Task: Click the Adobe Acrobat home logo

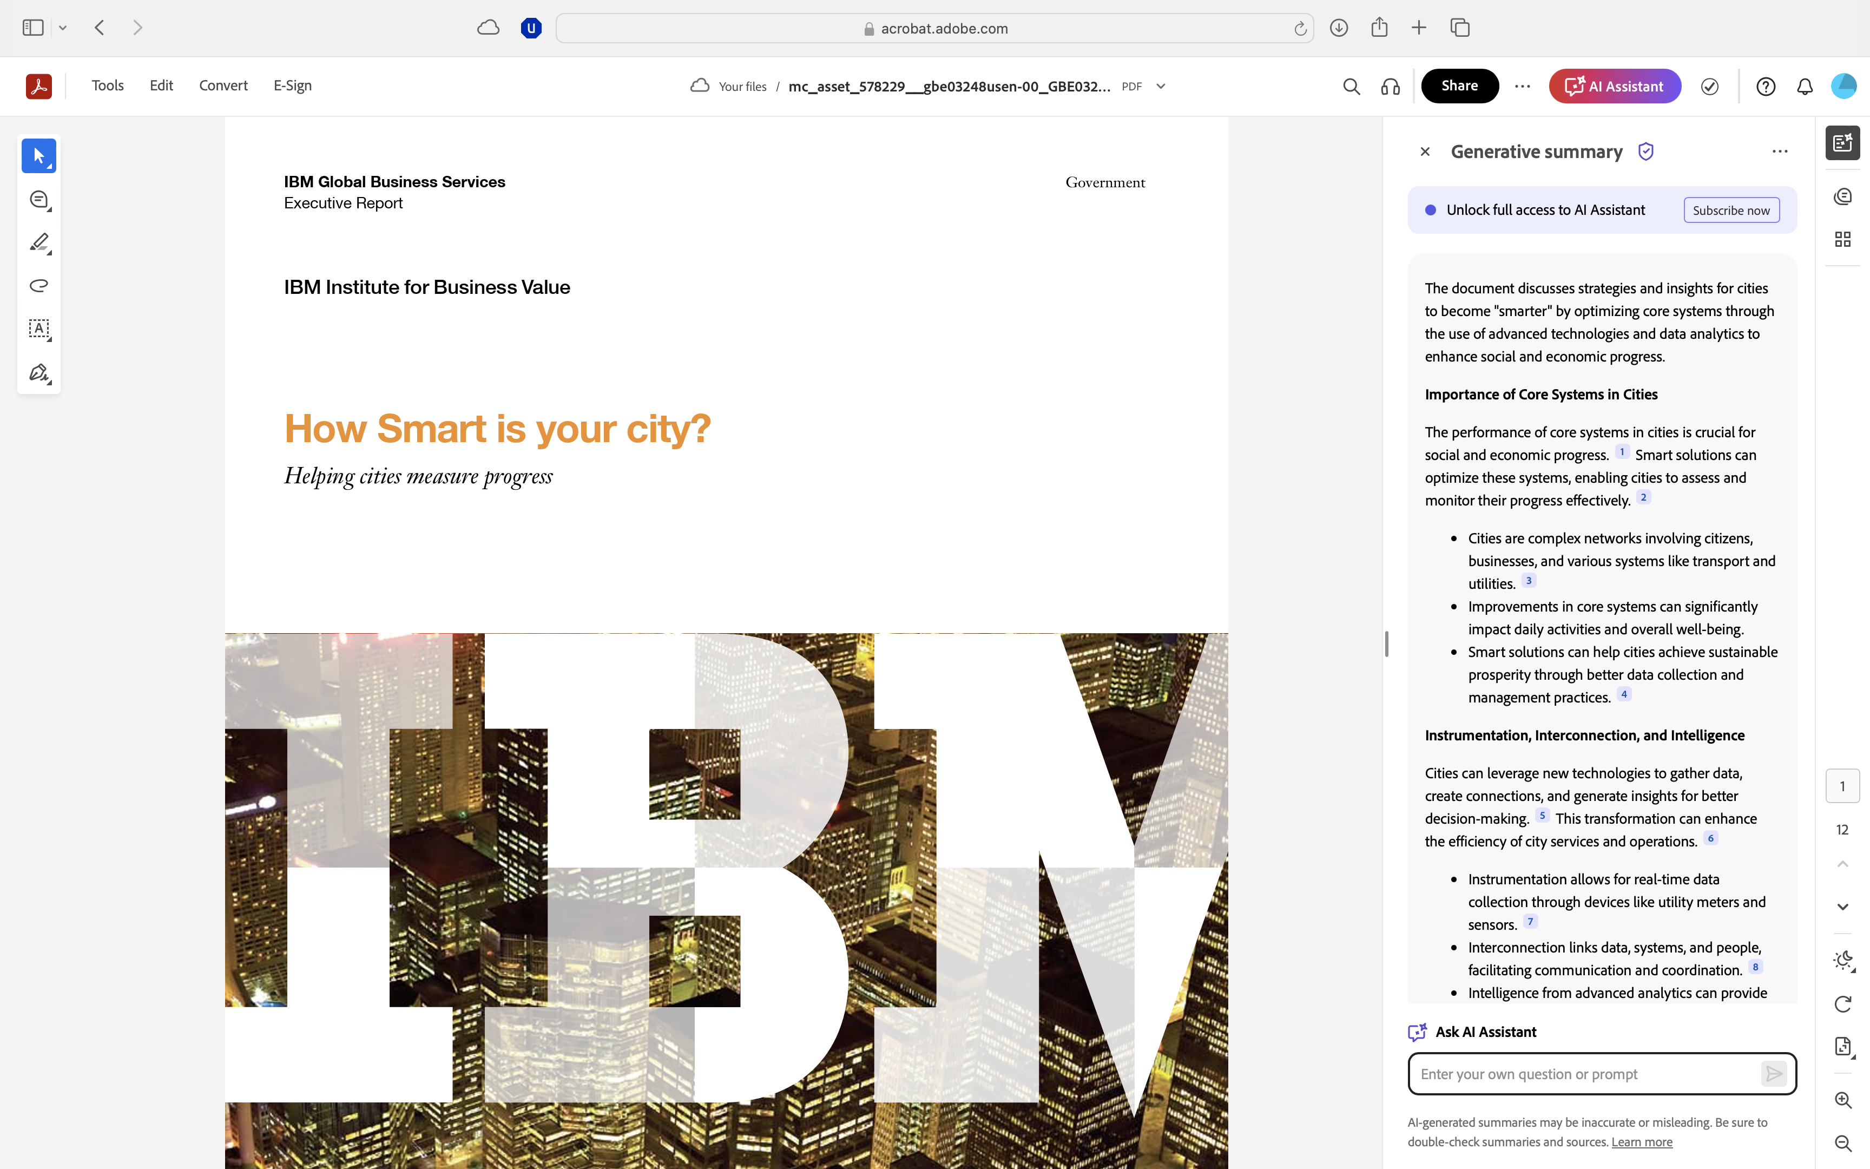Action: [38, 86]
